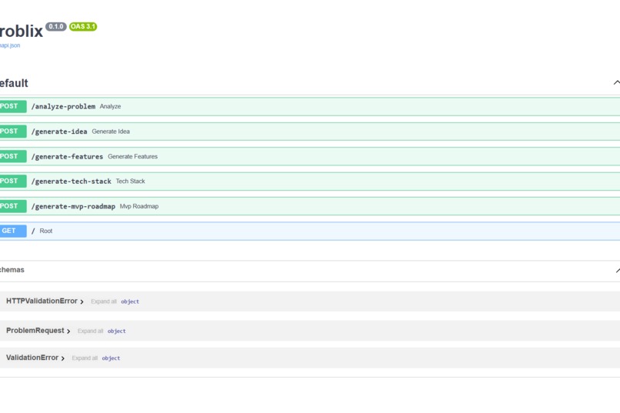Click Expand all for ValidationError
620x413 pixels.
tap(85, 358)
